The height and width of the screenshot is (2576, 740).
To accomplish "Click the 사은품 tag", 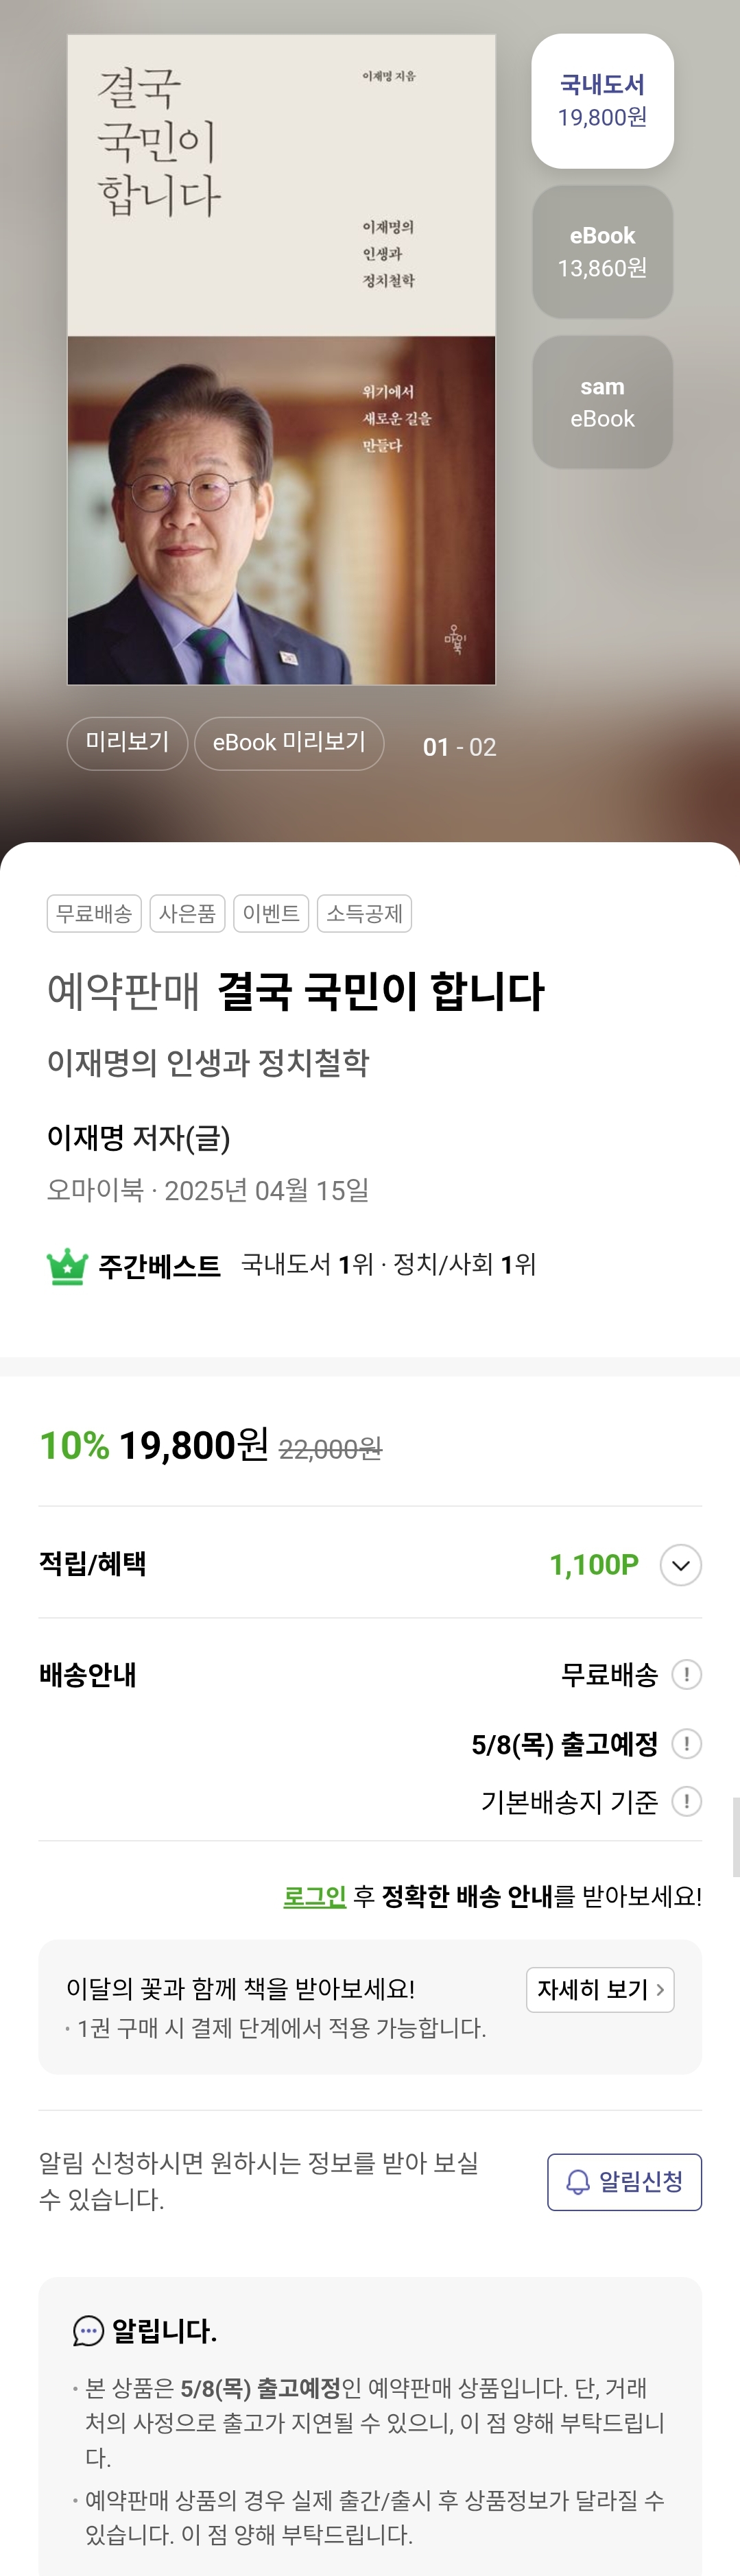I will [x=187, y=914].
